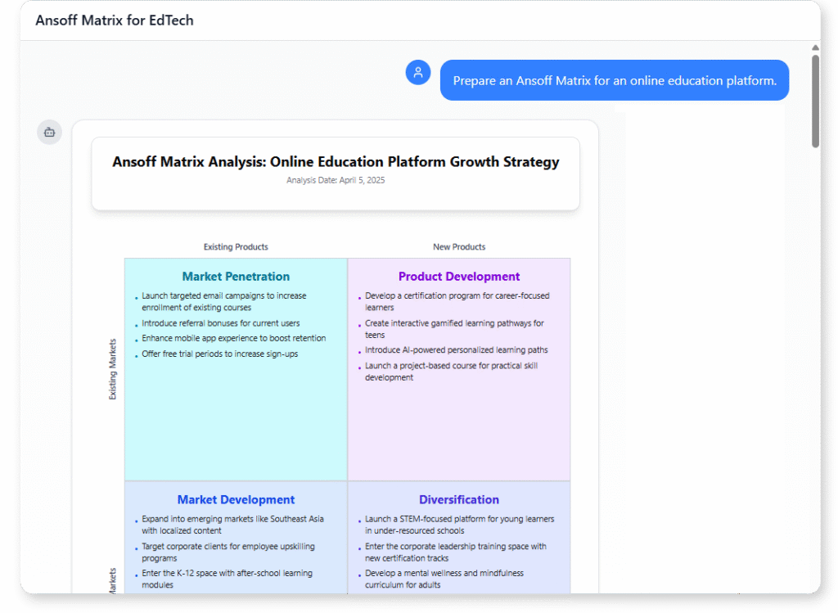Select the Product Development quadrant heading
838x613 pixels.
pyautogui.click(x=459, y=277)
